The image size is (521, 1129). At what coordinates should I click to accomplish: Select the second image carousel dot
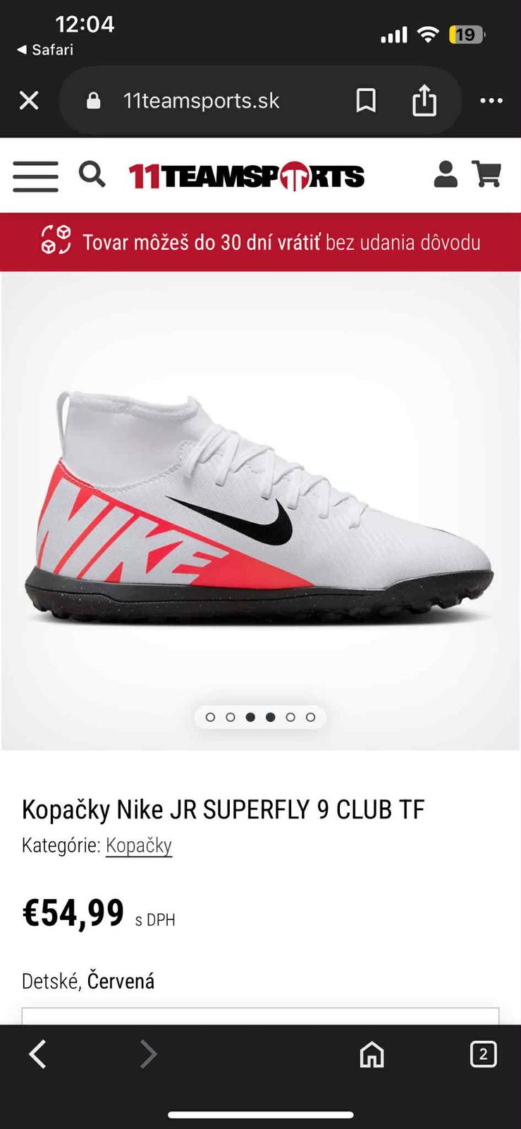pos(231,717)
